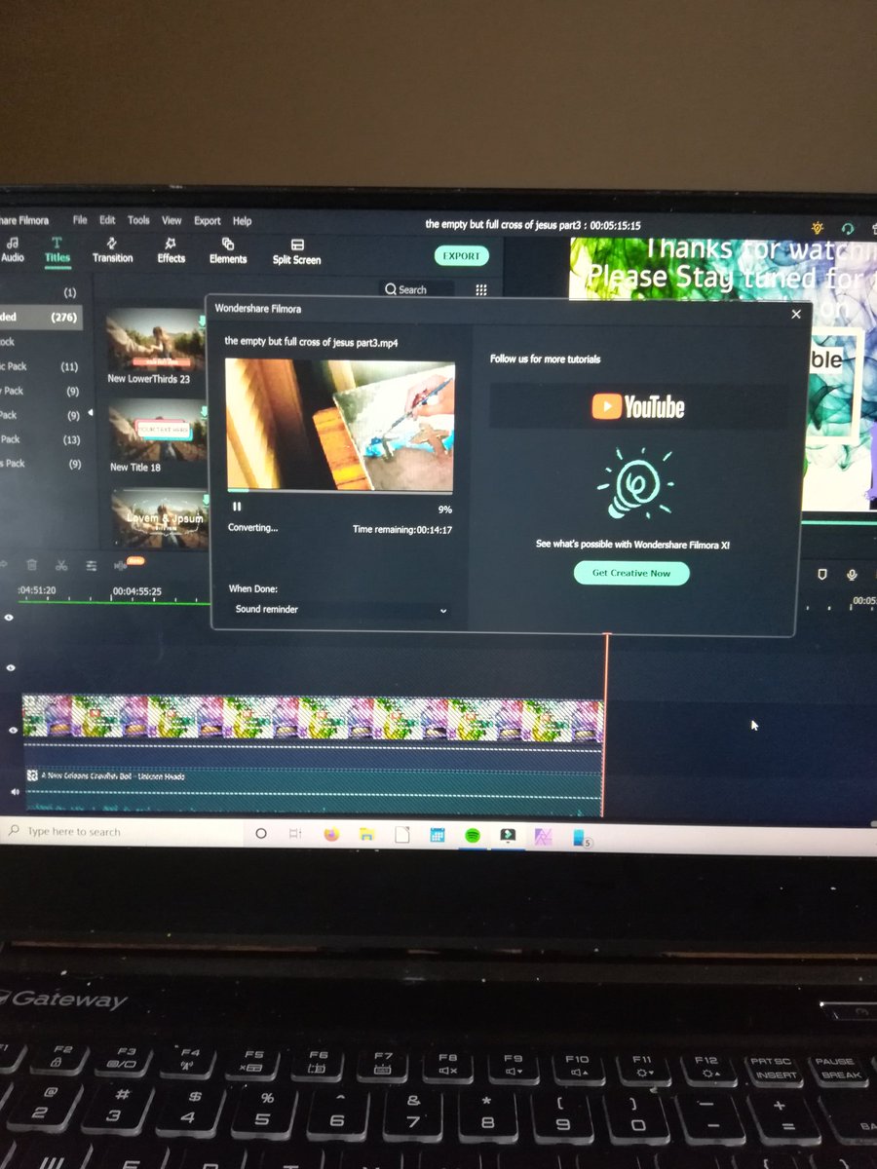877x1169 pixels.
Task: Open the adjust sliders edit icon
Action: click(91, 565)
